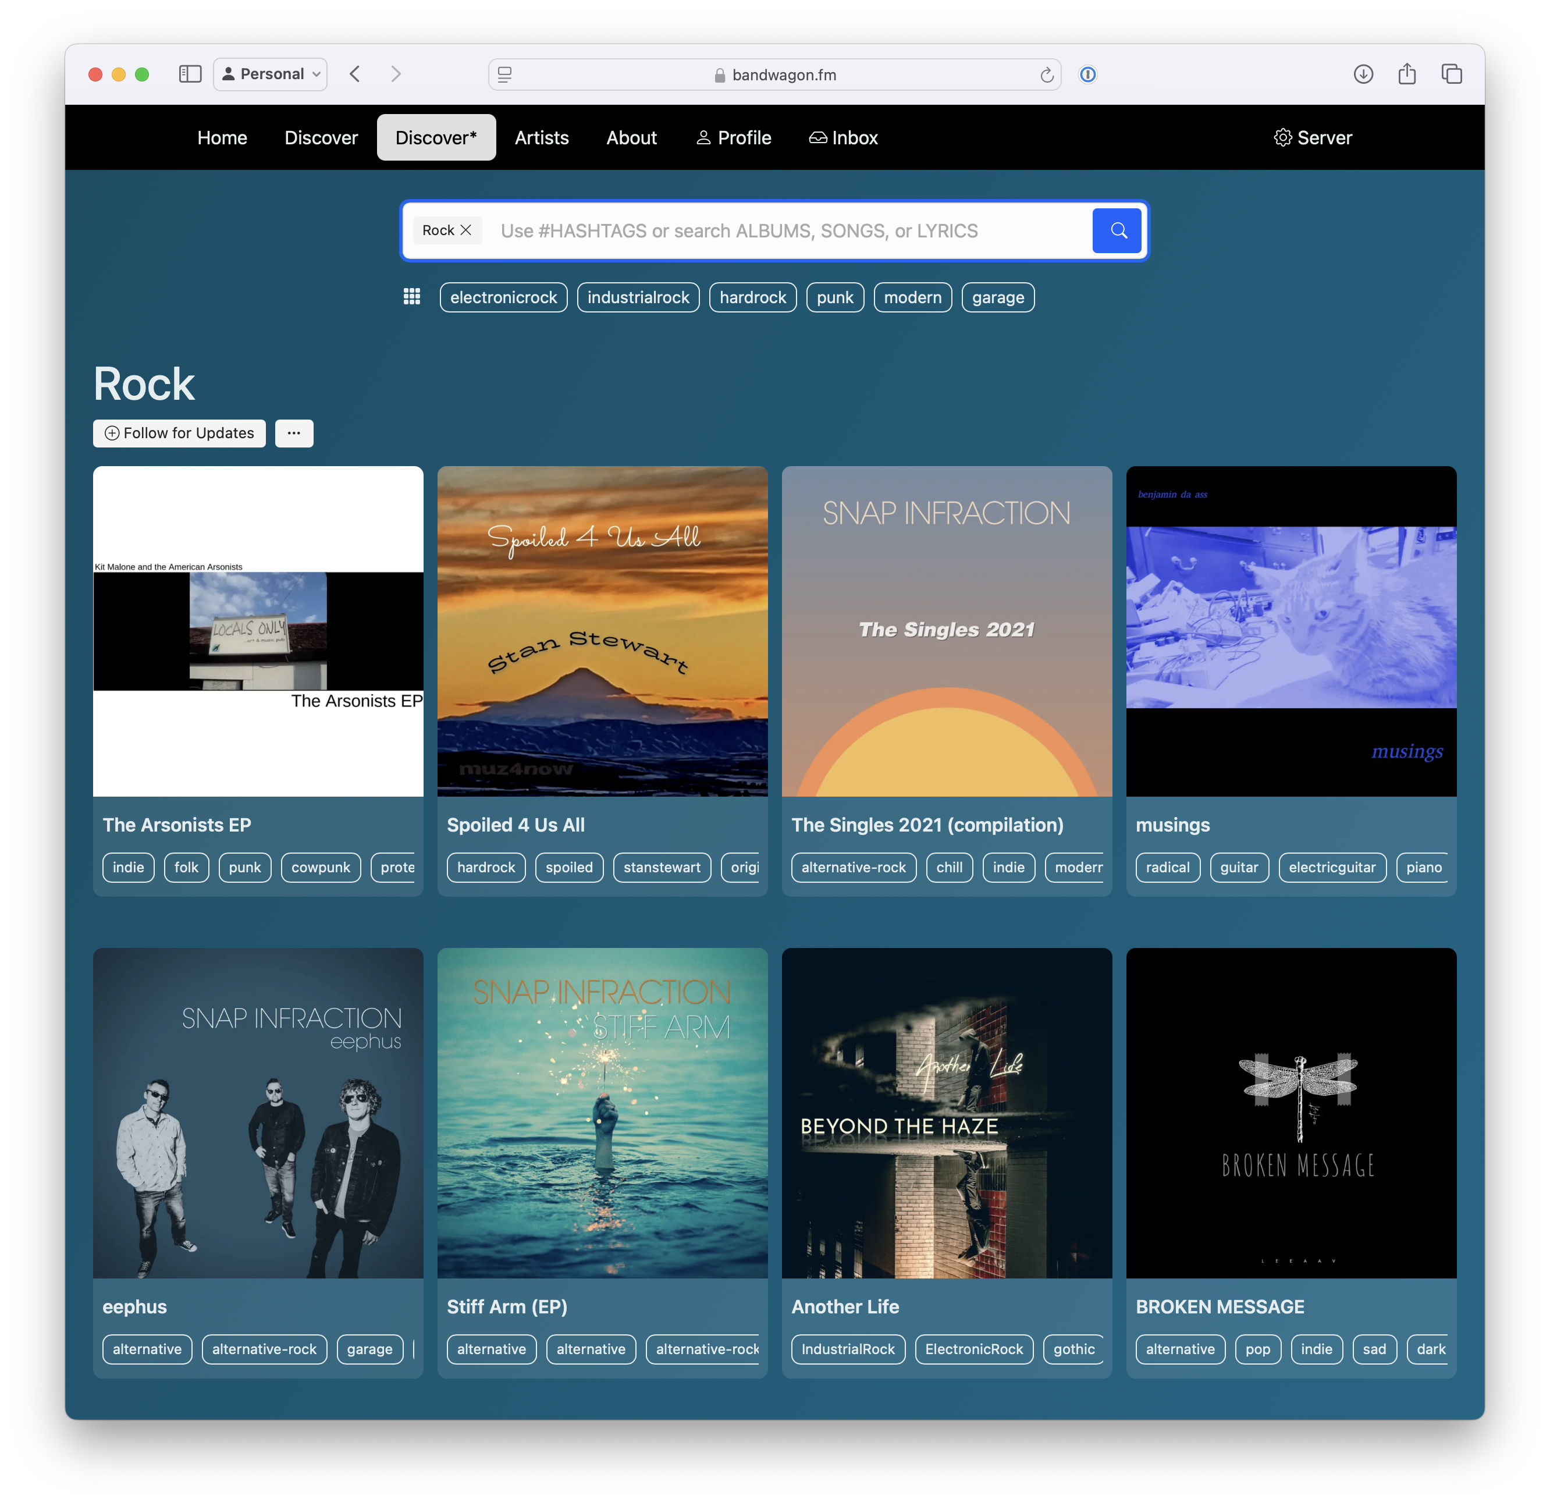Open the three-dots more options button
Viewport: 1550px width, 1506px height.
[294, 434]
